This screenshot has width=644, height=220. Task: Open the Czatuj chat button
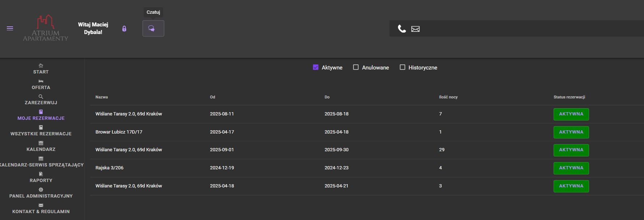153,28
